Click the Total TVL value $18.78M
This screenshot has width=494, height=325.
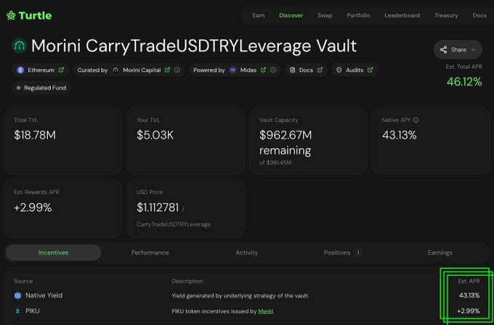click(35, 135)
